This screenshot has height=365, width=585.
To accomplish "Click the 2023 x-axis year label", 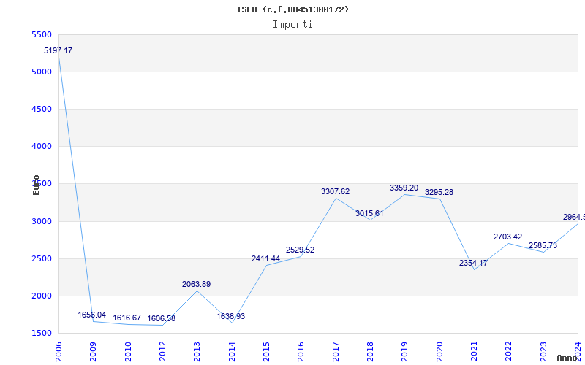I will tap(543, 352).
